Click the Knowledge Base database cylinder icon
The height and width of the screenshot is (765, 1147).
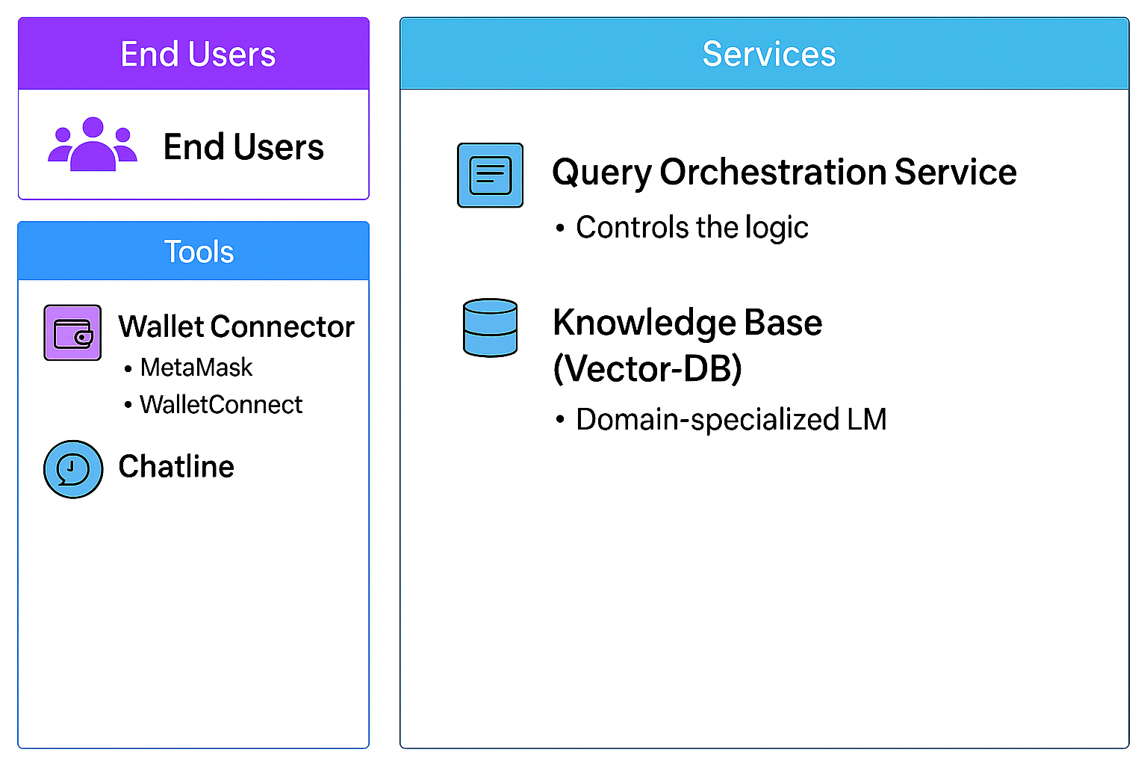tap(490, 328)
